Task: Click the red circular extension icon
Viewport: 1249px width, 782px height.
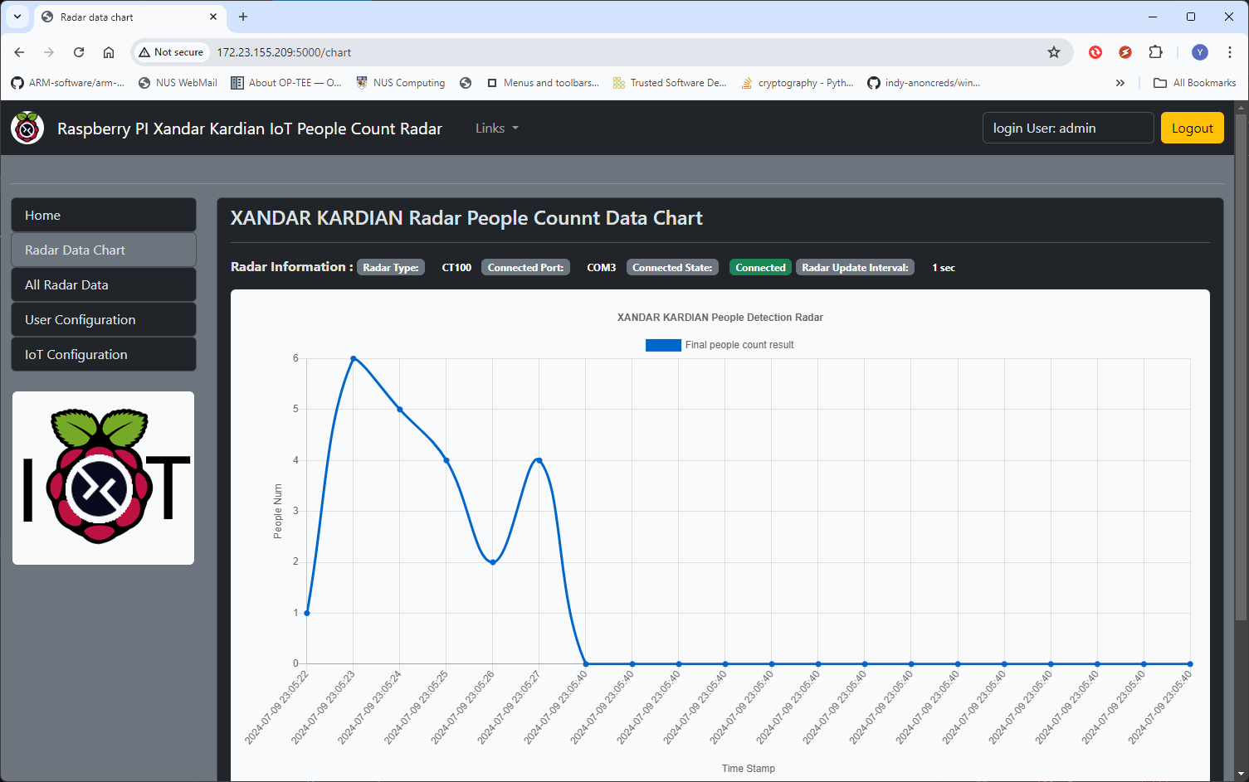Action: click(1095, 52)
